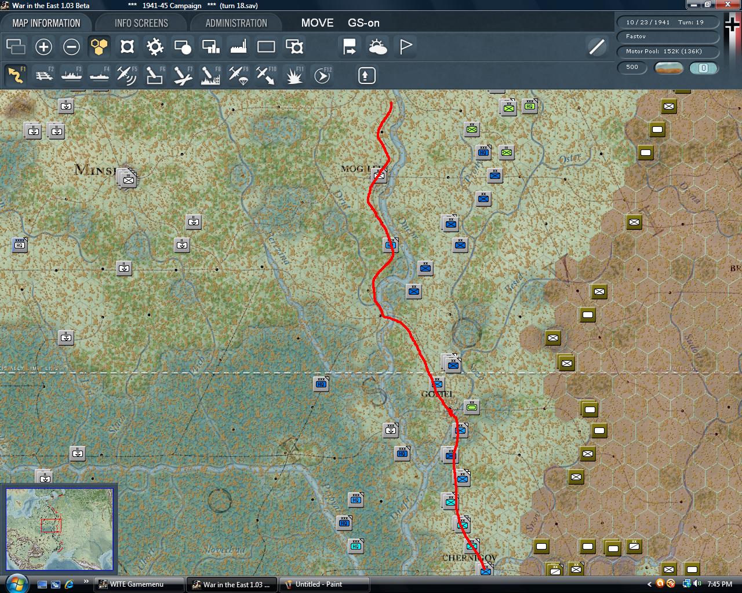This screenshot has height=593, width=742.
Task: Open the gear icon in top toolbar
Action: [155, 47]
